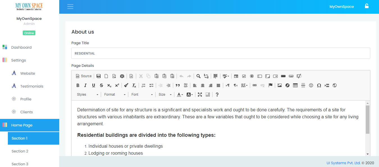Toggle the Source view of the editor

[x=84, y=76]
